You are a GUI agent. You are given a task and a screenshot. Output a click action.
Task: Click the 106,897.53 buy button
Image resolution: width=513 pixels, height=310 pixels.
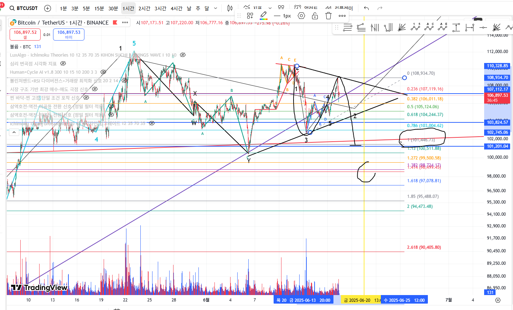(x=69, y=35)
